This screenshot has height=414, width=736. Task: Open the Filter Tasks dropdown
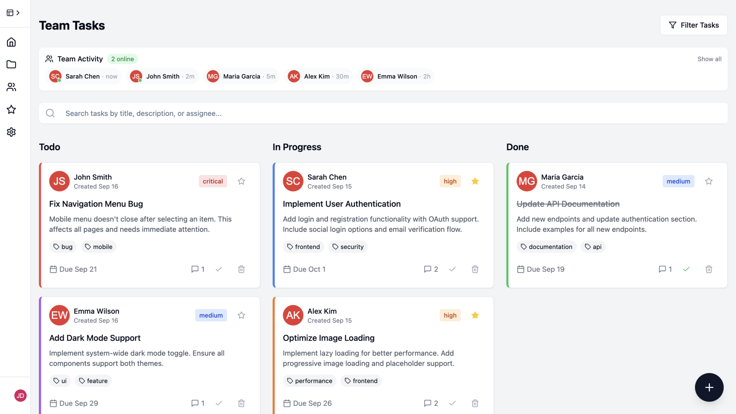694,25
